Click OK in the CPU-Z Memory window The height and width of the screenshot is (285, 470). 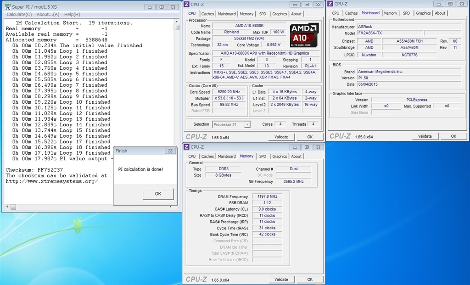point(310,279)
